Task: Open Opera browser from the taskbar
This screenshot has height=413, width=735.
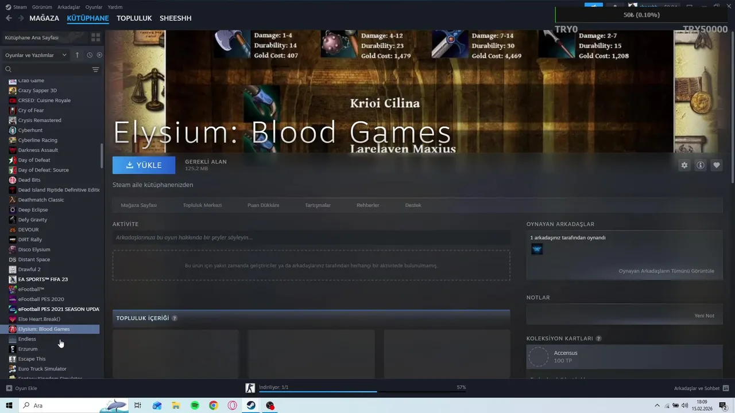Action: coord(233,406)
